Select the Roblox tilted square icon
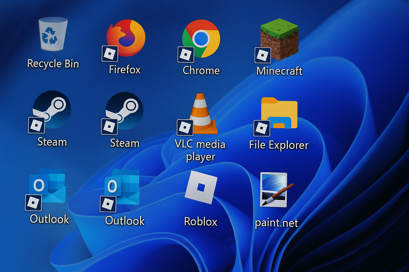 [201, 187]
